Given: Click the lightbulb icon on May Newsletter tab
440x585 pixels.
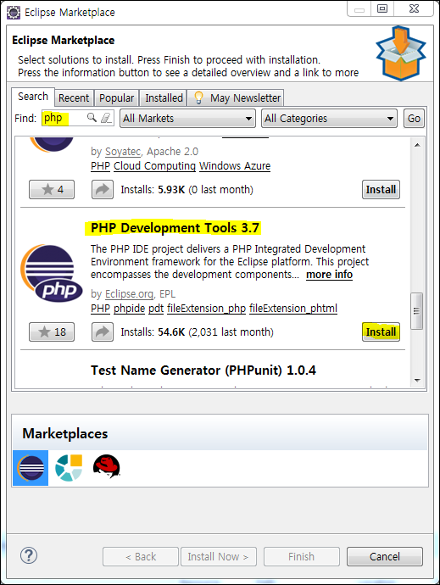Looking at the screenshot, I should pyautogui.click(x=198, y=97).
